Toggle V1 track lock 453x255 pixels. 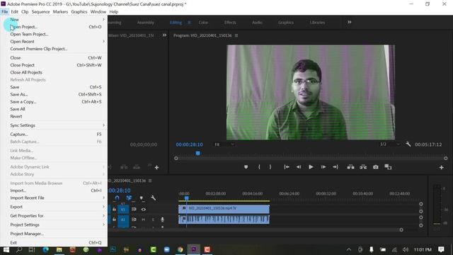click(114, 210)
